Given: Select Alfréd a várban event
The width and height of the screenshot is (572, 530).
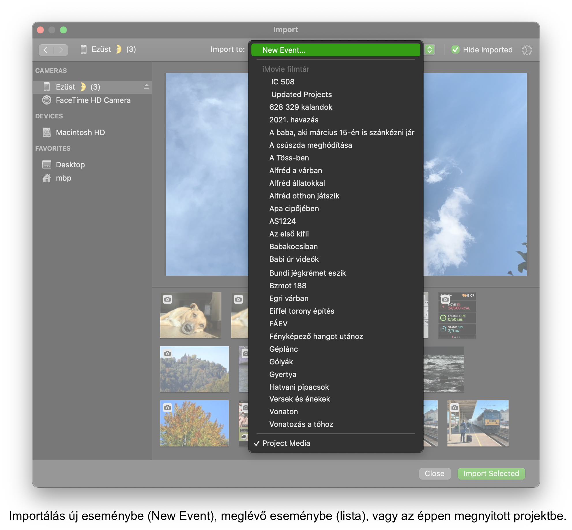Looking at the screenshot, I should pyautogui.click(x=336, y=171).
